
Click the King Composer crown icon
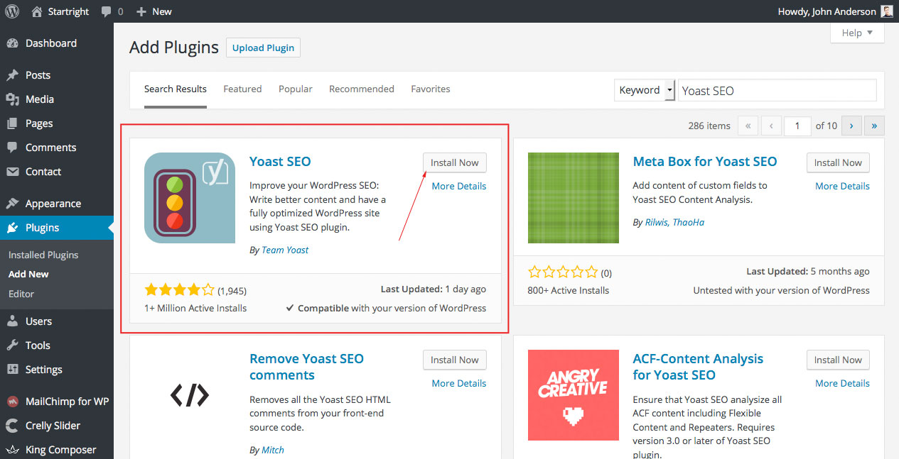pyautogui.click(x=13, y=450)
